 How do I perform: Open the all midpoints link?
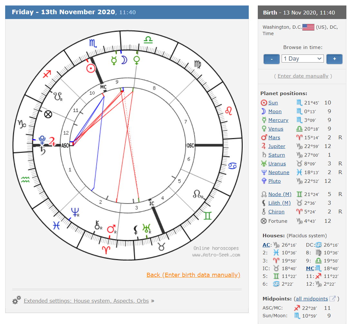point(312,299)
